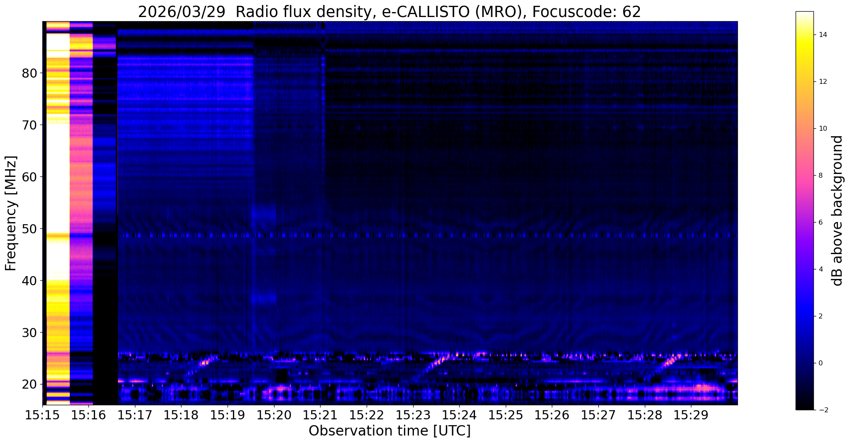This screenshot has width=850, height=443.
Task: Click the colorbar tick value 10
Action: [x=822, y=129]
